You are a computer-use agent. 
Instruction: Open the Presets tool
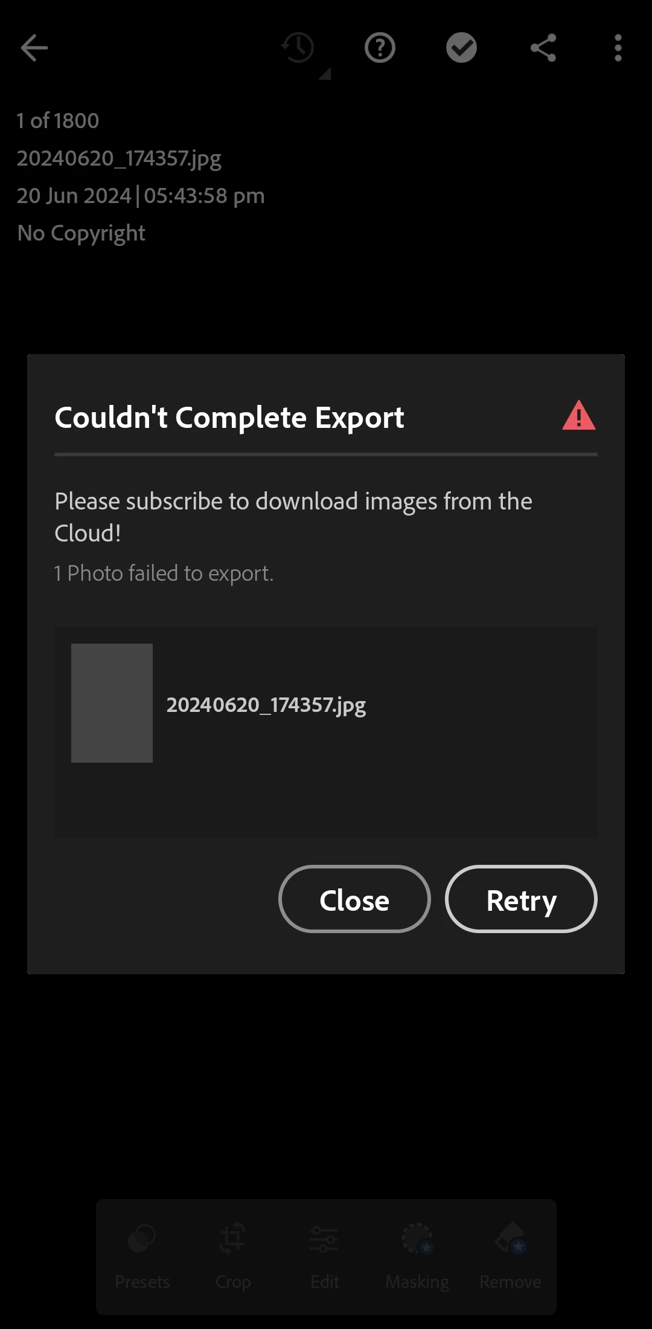pos(142,1256)
